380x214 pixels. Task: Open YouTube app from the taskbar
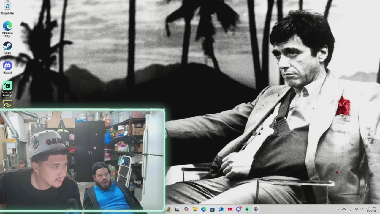pos(230,209)
